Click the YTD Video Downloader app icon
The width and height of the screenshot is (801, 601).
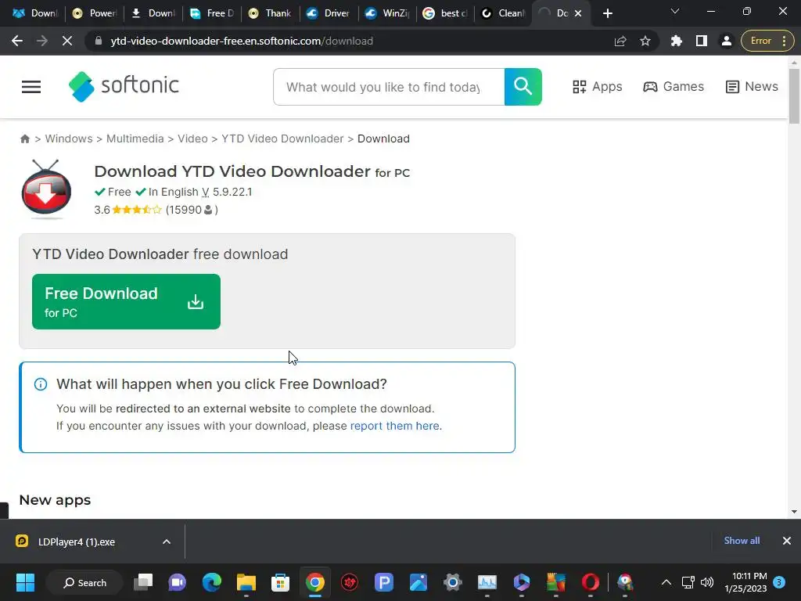click(x=46, y=189)
